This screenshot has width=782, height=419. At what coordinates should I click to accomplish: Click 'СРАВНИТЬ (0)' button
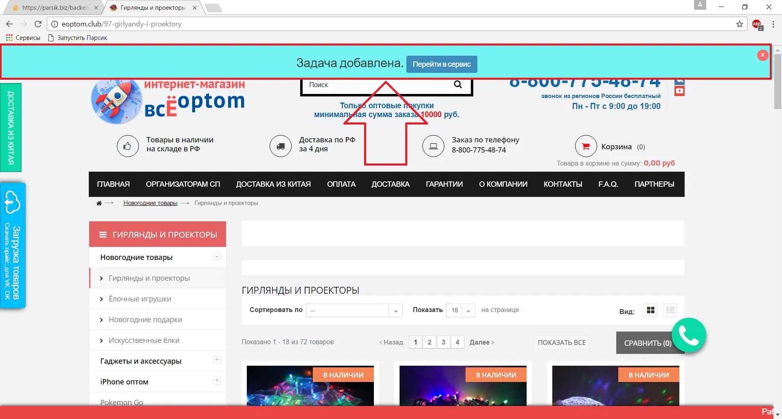(x=648, y=343)
